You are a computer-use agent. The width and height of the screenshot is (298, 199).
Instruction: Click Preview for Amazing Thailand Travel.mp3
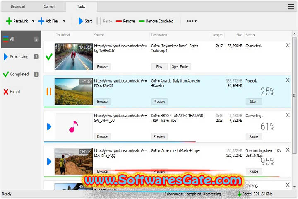(x=159, y=136)
